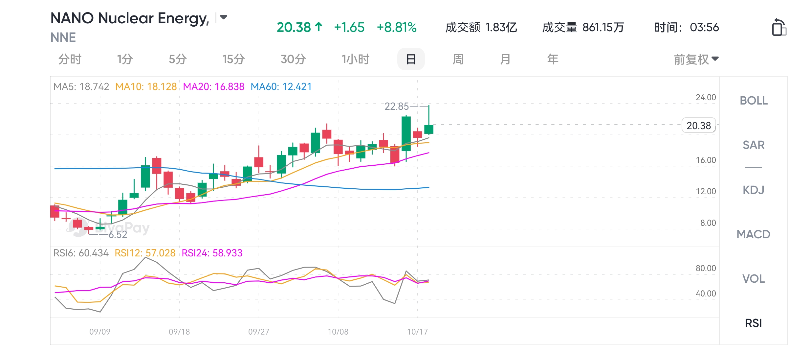Click the 40.00 RSI axis label
The width and height of the screenshot is (788, 355).
[x=706, y=294]
